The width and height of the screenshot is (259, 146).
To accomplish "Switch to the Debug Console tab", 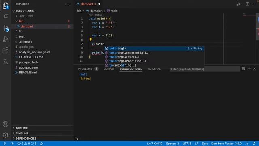I will (x=131, y=69).
